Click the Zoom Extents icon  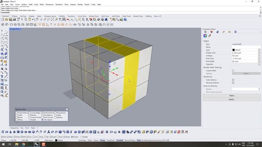52,20
